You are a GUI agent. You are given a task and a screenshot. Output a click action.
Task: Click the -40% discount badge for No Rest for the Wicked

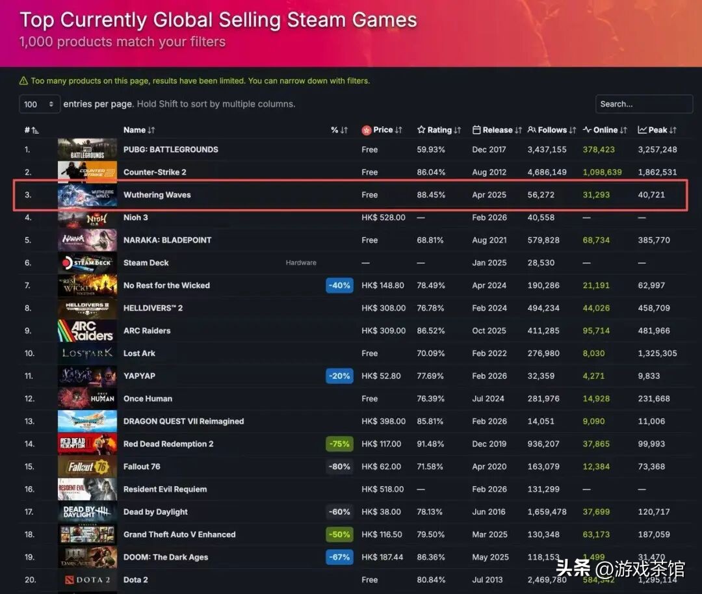coord(339,285)
